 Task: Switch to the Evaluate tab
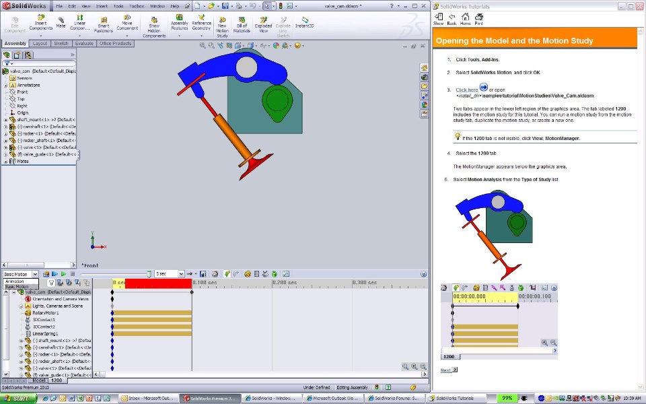click(x=84, y=43)
